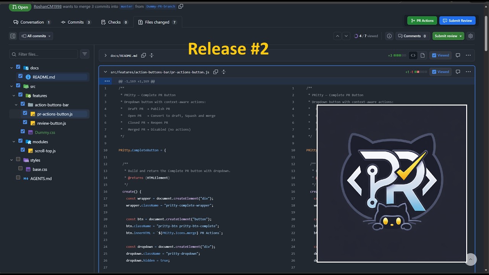Expand the docs/README.md diff

(105, 55)
